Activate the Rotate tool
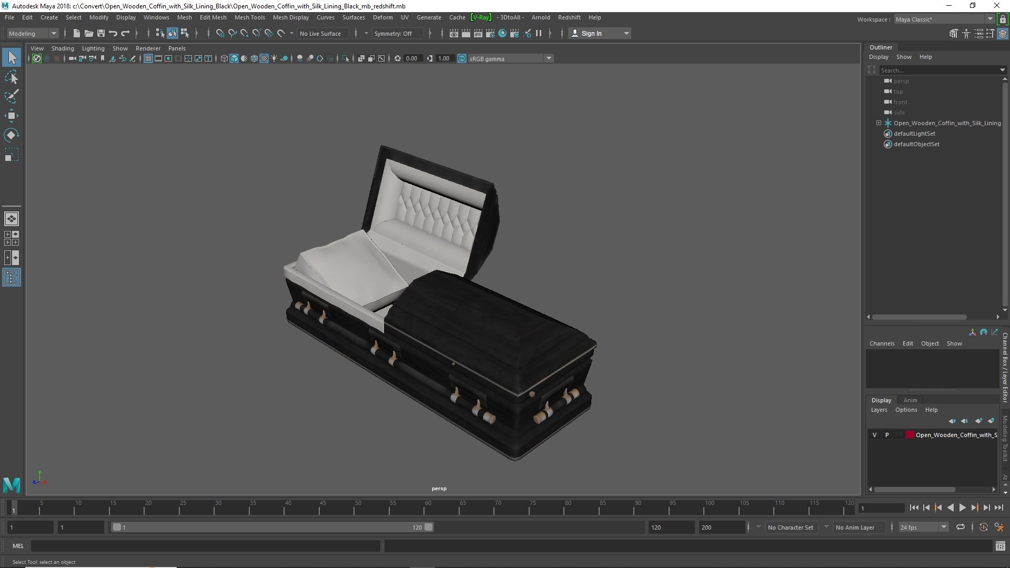Viewport: 1010px width, 568px height. pyautogui.click(x=12, y=135)
